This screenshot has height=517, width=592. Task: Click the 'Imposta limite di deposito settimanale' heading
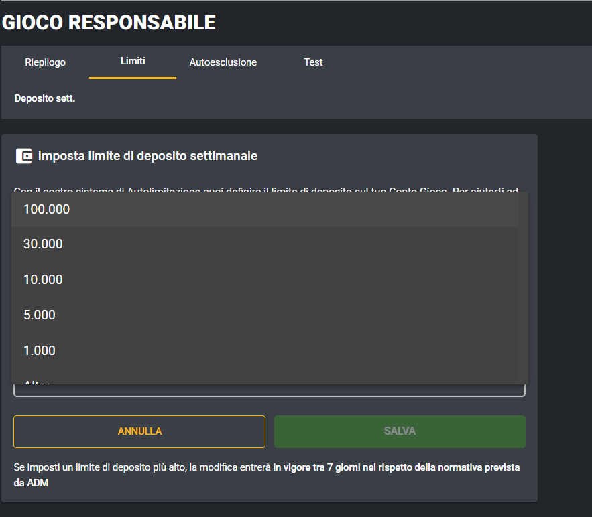tap(147, 156)
